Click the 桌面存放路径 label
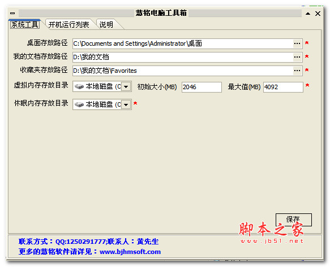Viewport: 330px width, 267px height. (x=47, y=43)
